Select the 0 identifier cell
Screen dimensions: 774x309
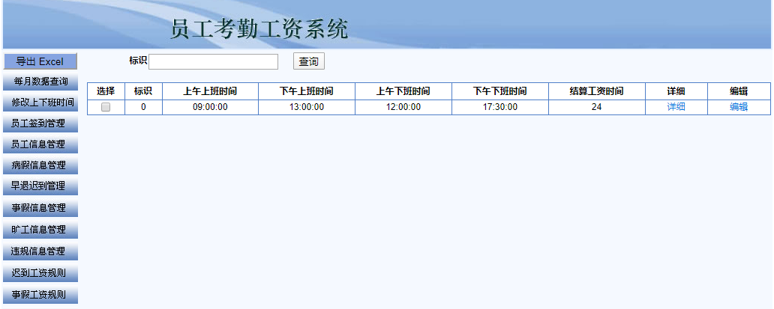point(143,107)
